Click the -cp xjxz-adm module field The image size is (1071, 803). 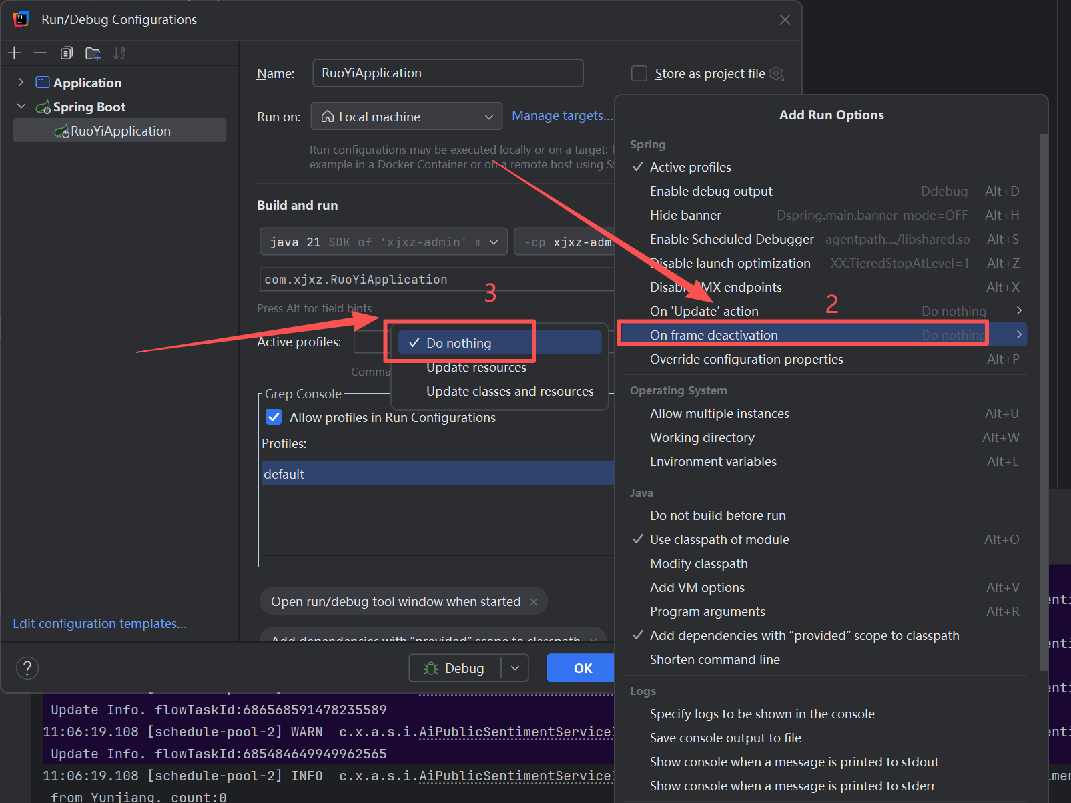pos(565,242)
